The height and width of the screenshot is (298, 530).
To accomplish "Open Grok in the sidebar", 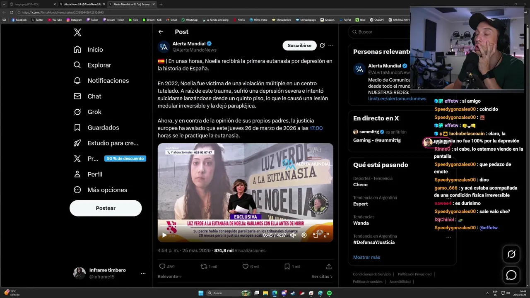I will pos(87,112).
